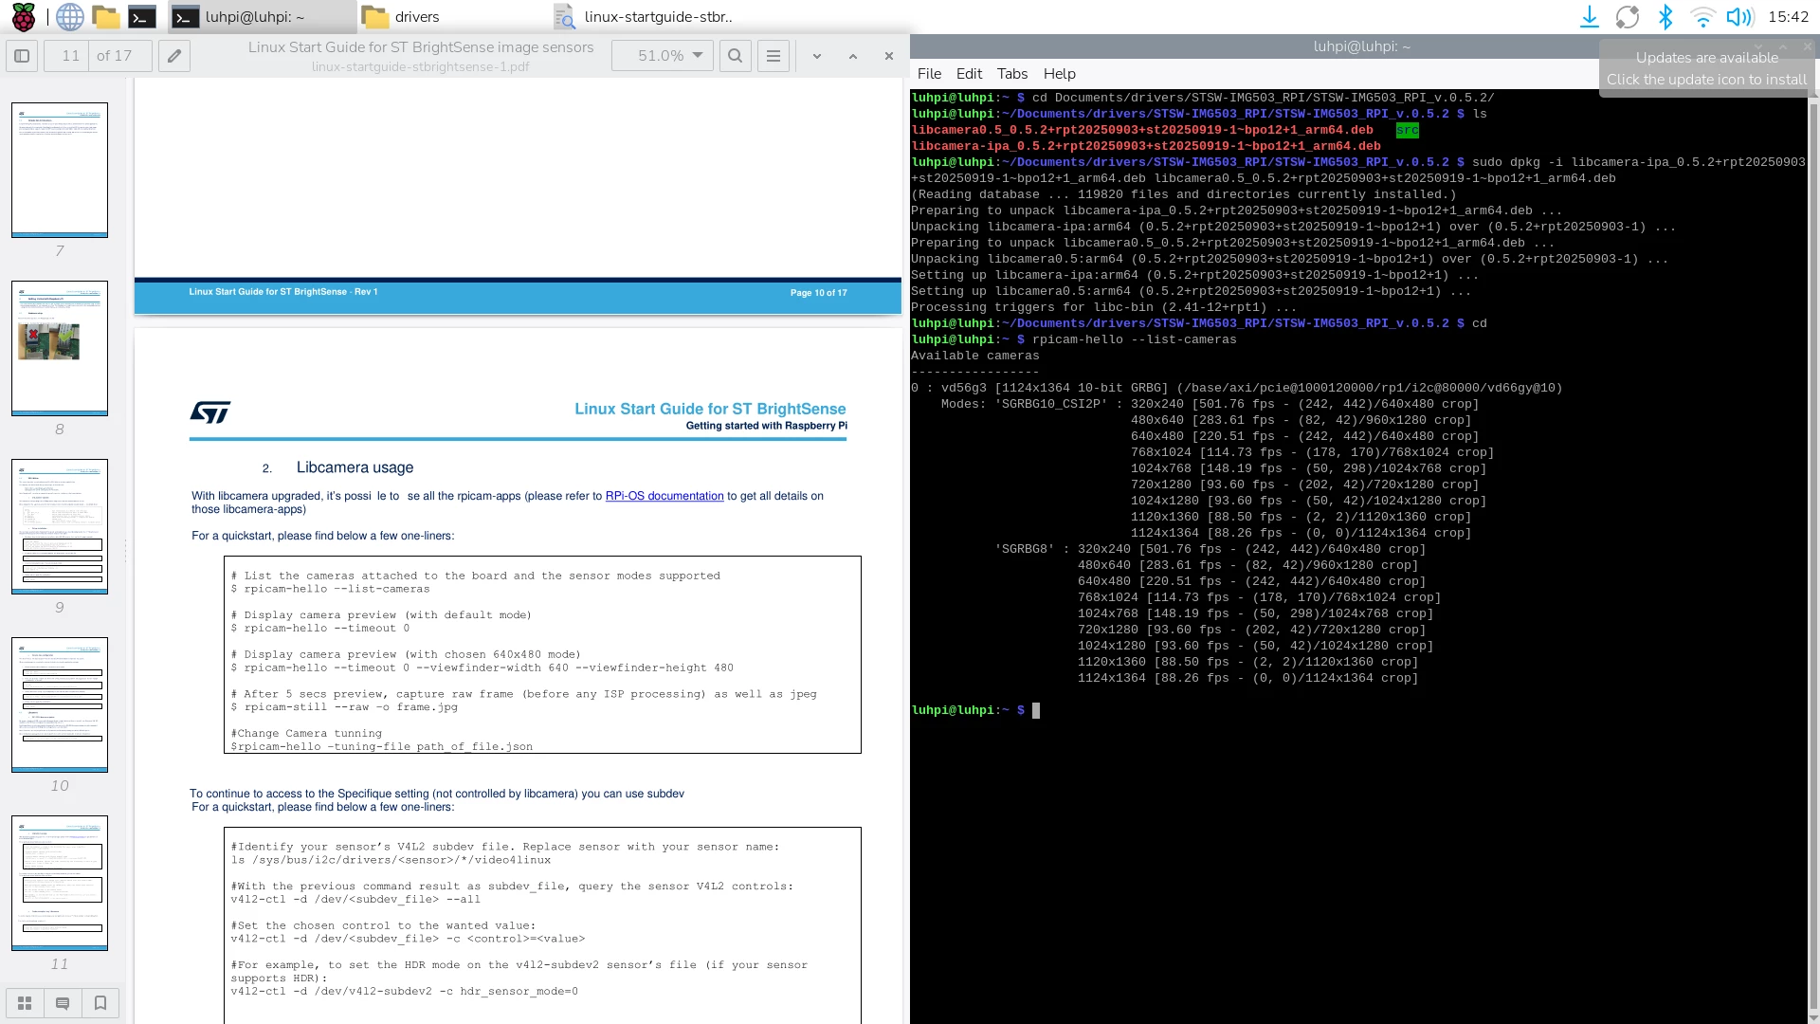Launch the web browser globe icon
This screenshot has height=1024, width=1820.
69,16
